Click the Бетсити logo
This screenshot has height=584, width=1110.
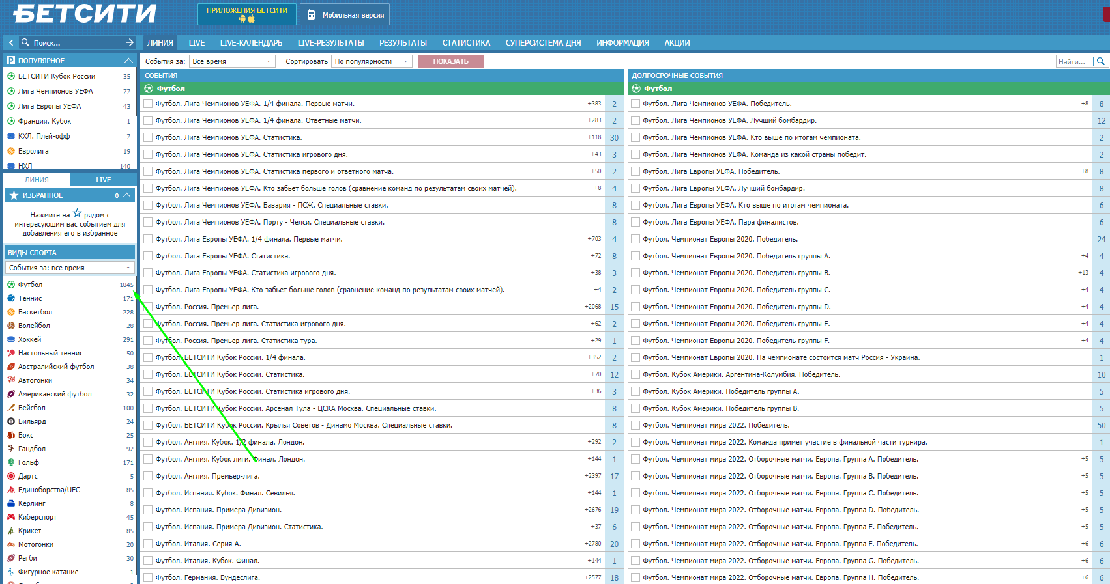pyautogui.click(x=85, y=14)
